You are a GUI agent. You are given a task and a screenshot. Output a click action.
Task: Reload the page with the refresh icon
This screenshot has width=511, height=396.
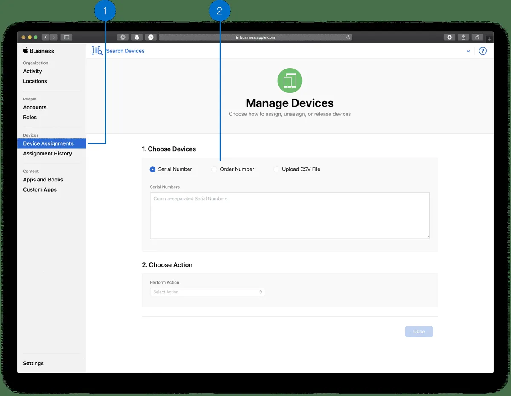pos(348,37)
